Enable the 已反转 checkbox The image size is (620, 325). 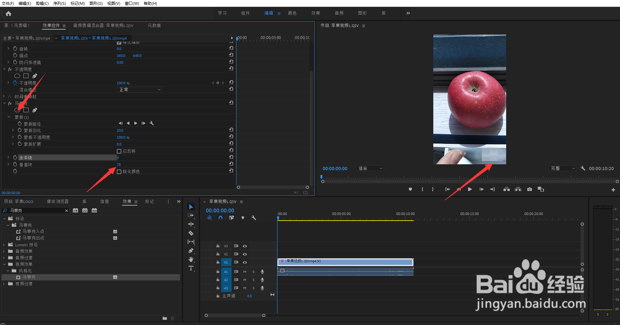pos(119,151)
